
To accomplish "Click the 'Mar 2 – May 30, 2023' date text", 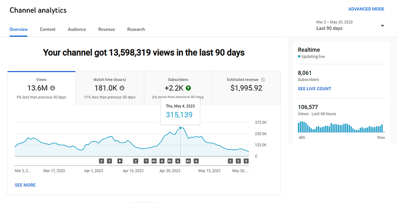I will point(334,22).
